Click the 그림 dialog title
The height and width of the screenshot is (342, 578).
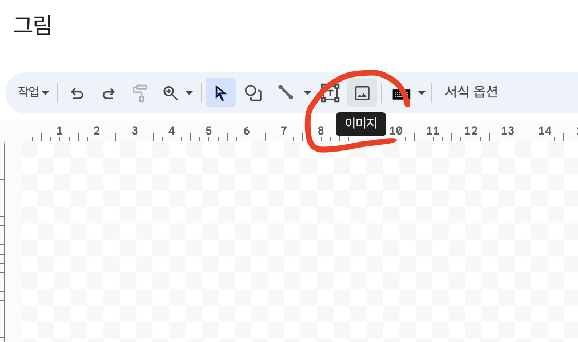tap(33, 25)
